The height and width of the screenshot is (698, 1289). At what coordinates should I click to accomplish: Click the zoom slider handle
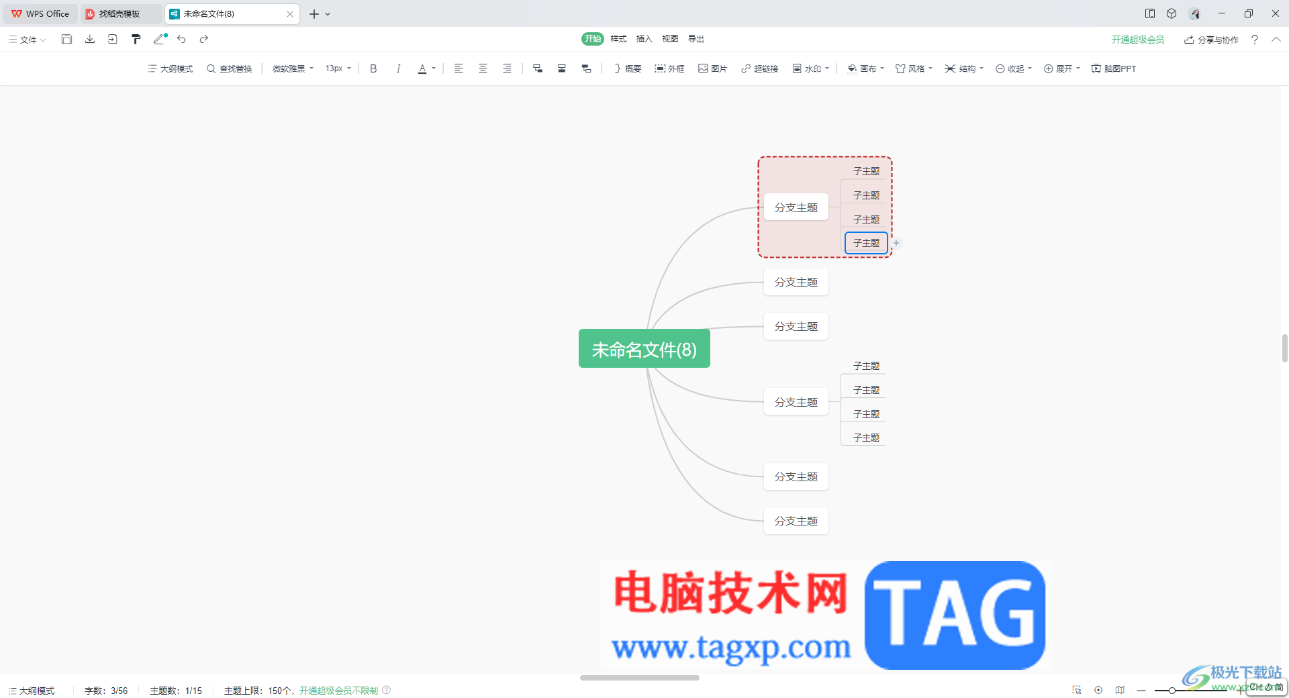tap(1172, 690)
